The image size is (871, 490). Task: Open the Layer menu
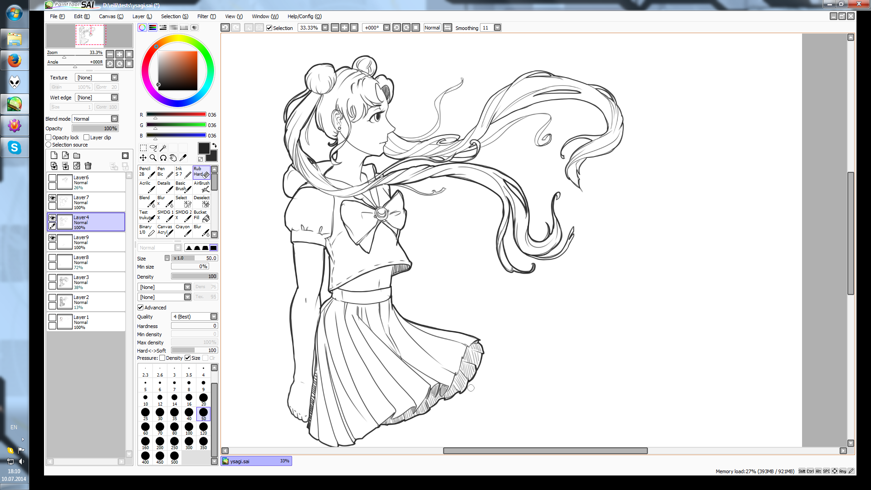coord(142,16)
